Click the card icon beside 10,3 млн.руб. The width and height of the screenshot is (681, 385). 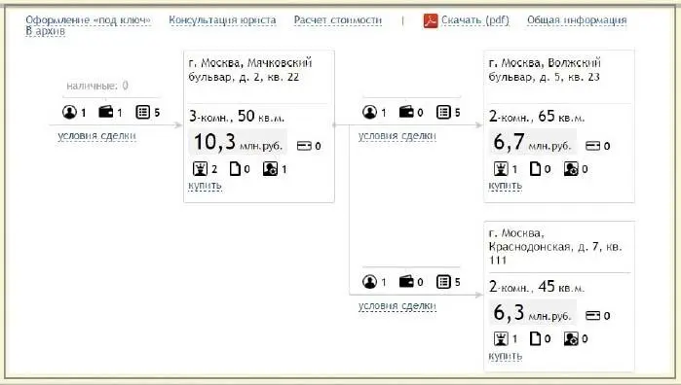click(x=304, y=146)
